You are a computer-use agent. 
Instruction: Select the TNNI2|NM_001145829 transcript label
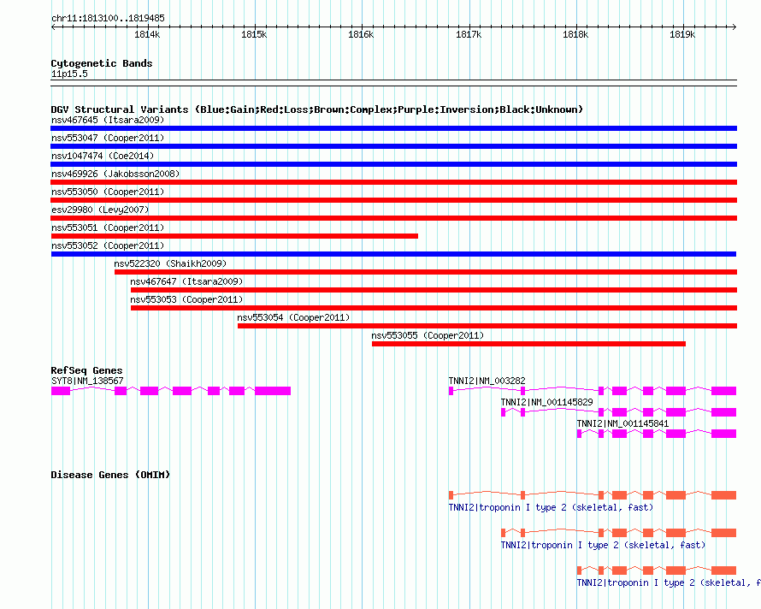(547, 402)
